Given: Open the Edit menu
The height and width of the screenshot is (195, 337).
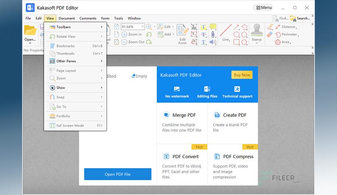Looking at the screenshot, I should (39, 19).
